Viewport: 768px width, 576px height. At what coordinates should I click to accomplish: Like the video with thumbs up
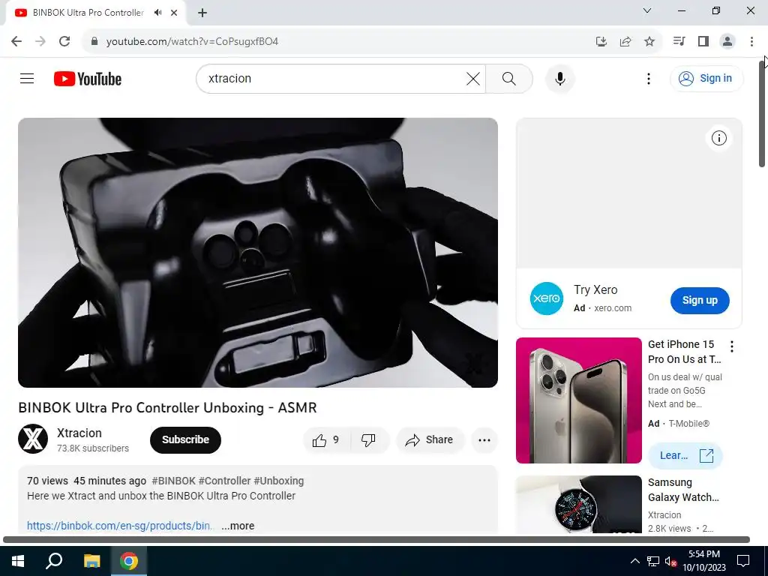click(x=326, y=439)
